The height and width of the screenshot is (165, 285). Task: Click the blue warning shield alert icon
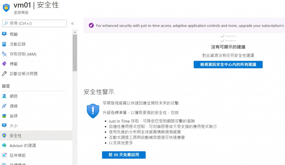click(x=93, y=111)
